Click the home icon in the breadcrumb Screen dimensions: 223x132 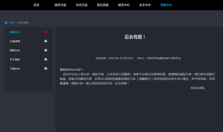(6, 23)
